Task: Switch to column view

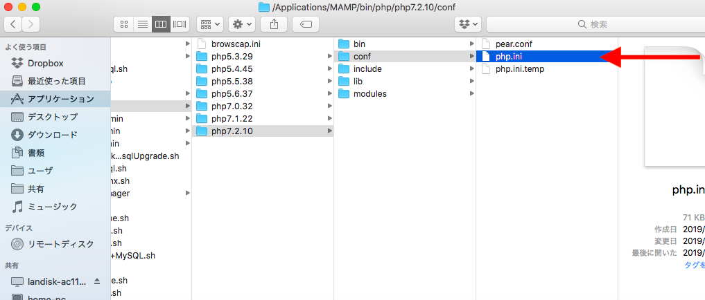Action: point(161,24)
